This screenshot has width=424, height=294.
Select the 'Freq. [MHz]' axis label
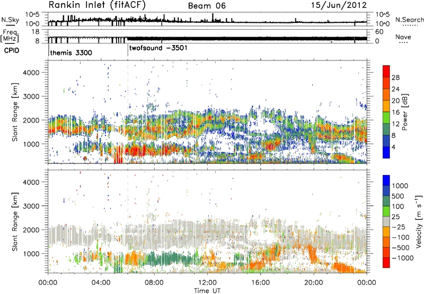[x=10, y=36]
